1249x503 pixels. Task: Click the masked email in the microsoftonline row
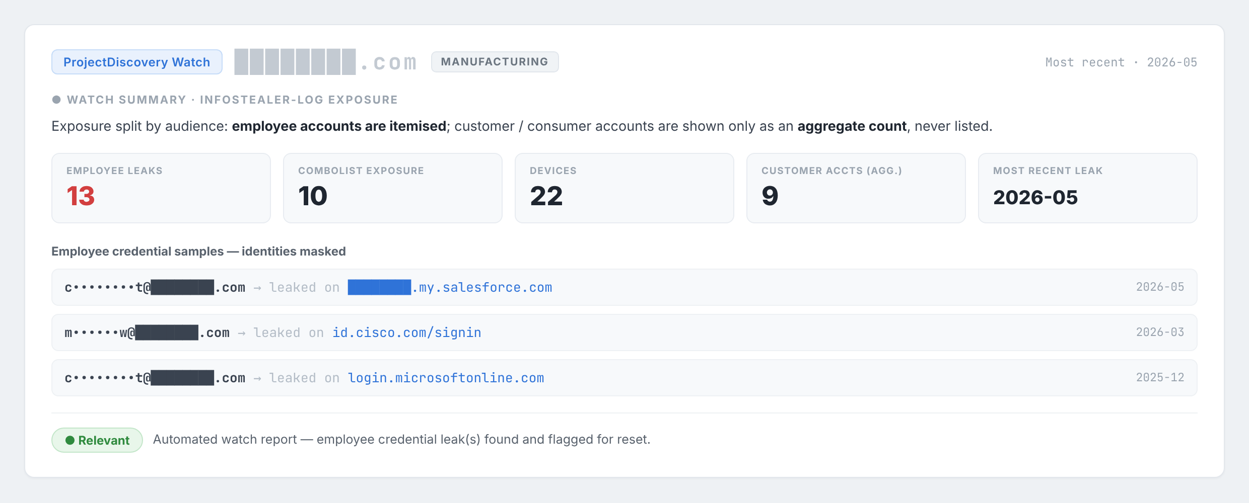(155, 378)
